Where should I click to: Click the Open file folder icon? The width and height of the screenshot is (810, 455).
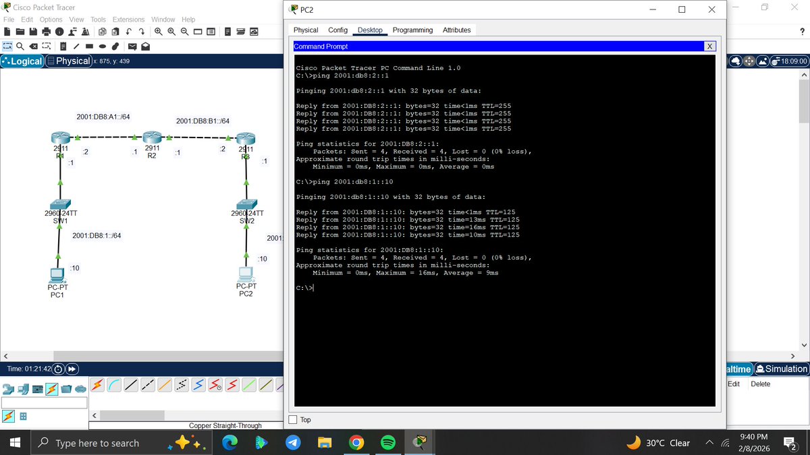pos(20,32)
